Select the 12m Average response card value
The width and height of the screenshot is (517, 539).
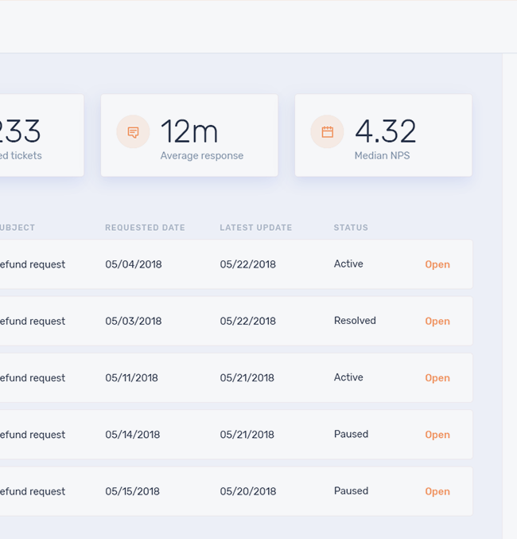[189, 131]
